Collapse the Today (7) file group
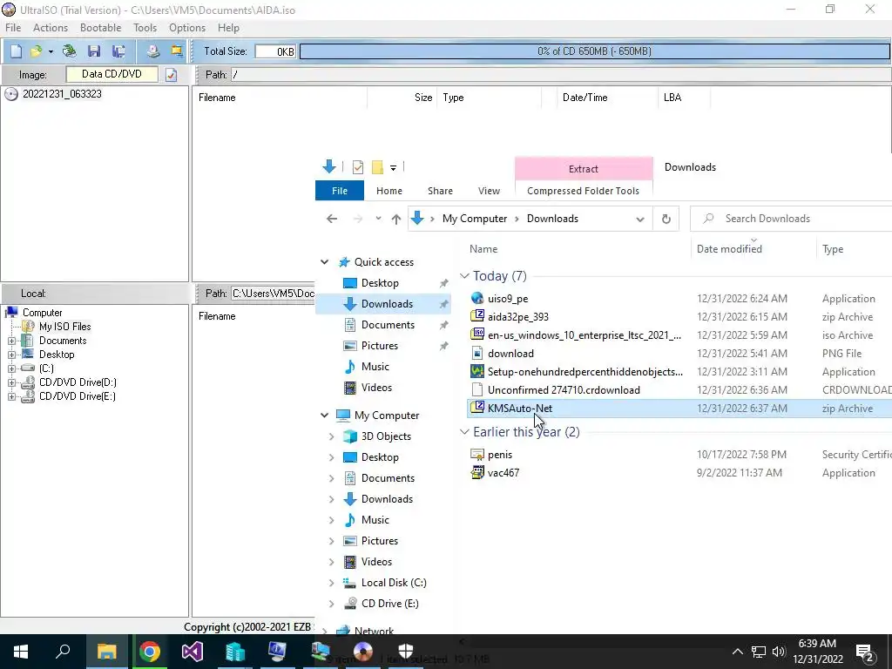 465,276
